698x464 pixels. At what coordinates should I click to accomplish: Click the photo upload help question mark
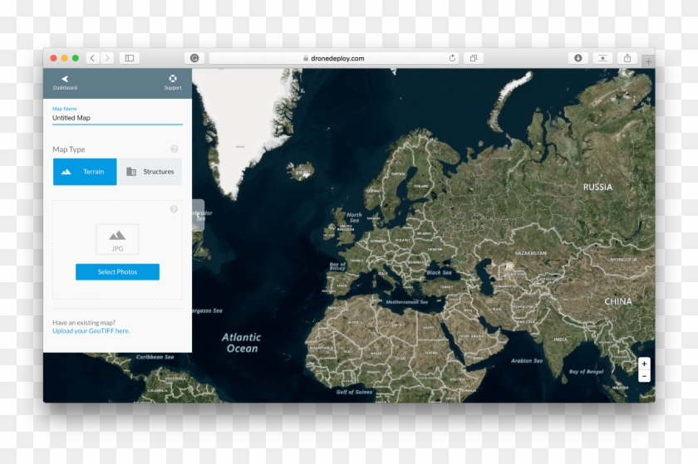pos(174,209)
